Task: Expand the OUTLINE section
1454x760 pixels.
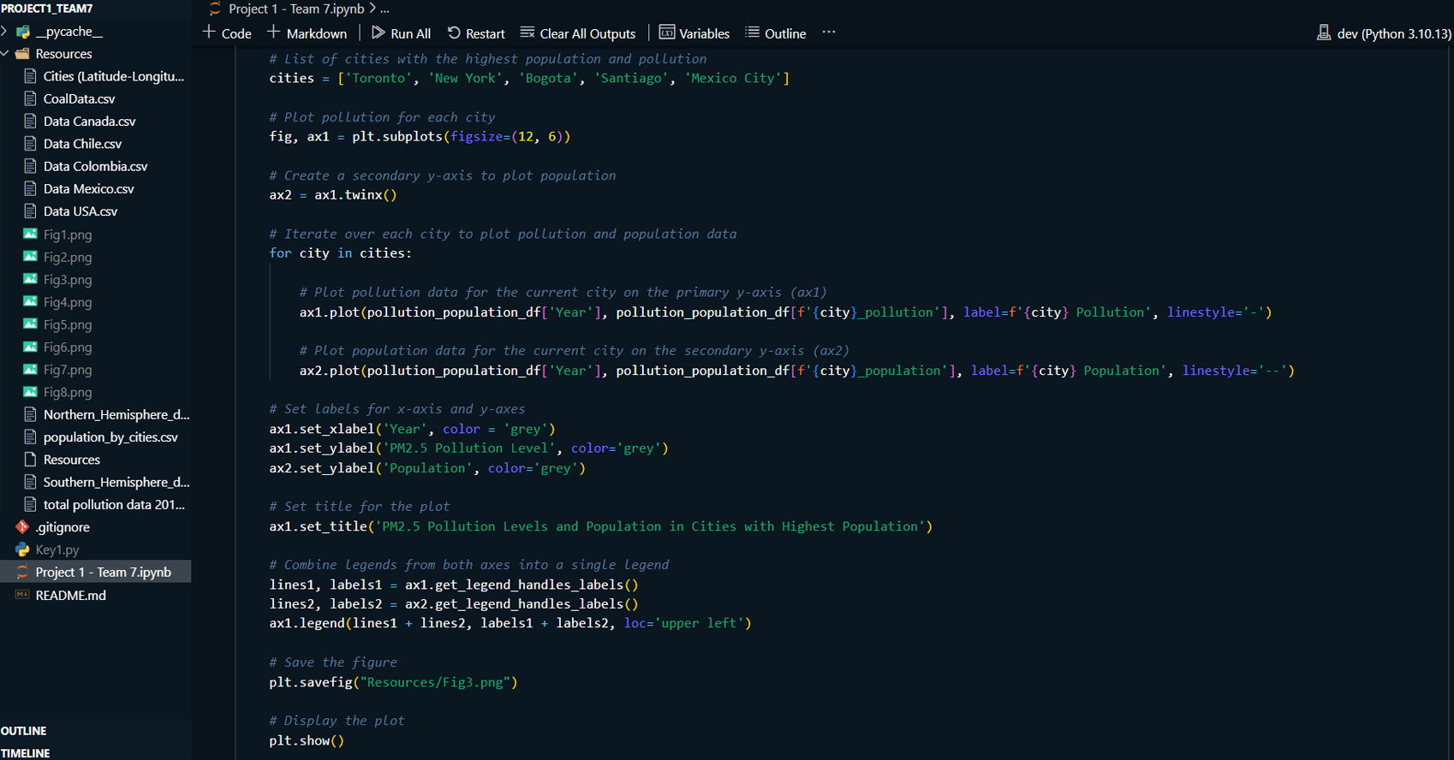Action: tap(24, 731)
